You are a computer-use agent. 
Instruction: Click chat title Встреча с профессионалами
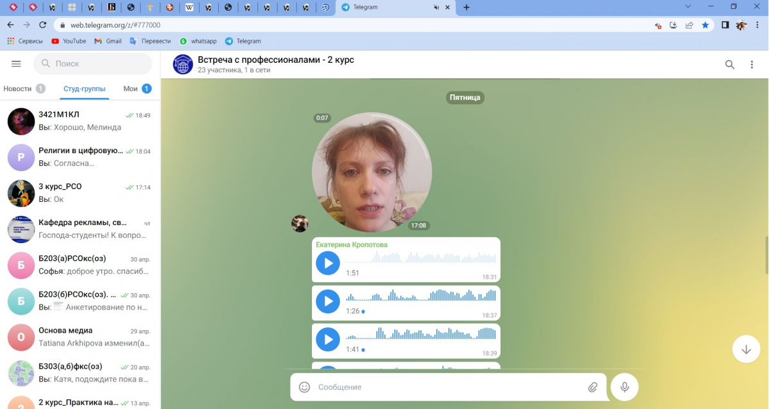(276, 60)
